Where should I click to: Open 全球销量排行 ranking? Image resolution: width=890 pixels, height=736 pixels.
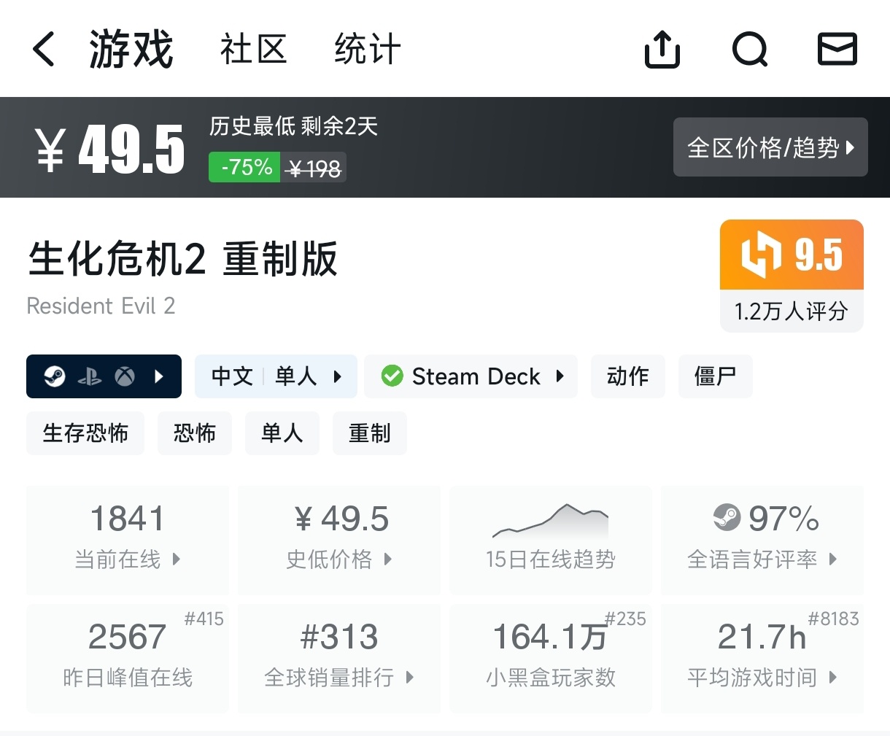(x=338, y=658)
